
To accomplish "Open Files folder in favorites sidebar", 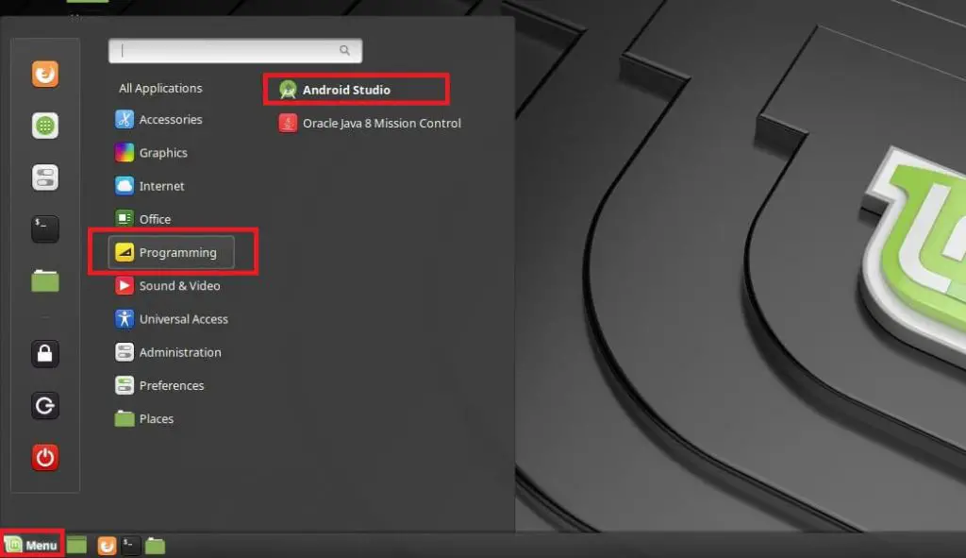I will [x=45, y=280].
